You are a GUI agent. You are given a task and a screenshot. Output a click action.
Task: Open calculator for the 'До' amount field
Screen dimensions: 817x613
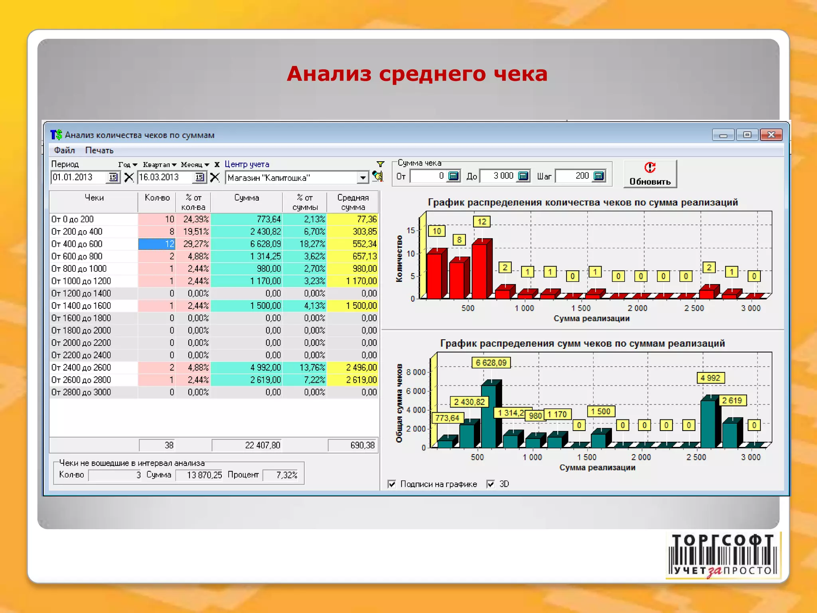click(523, 176)
